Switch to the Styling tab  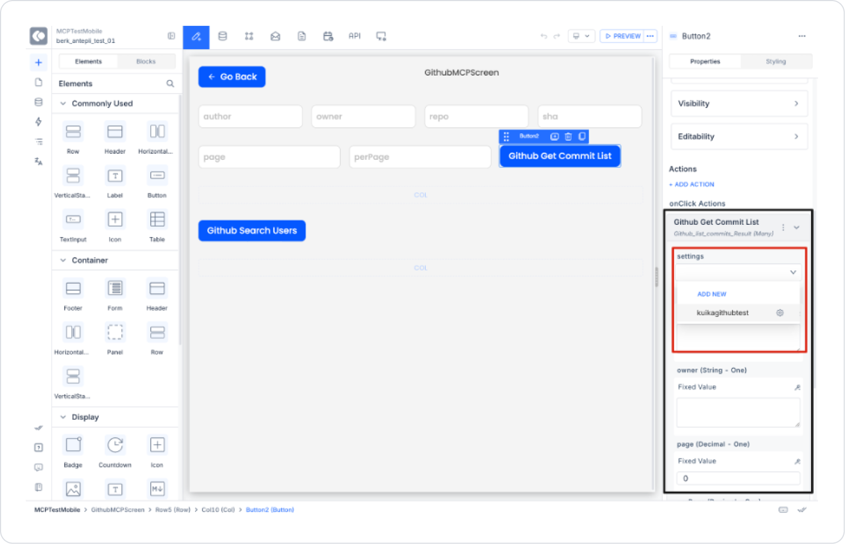[776, 61]
